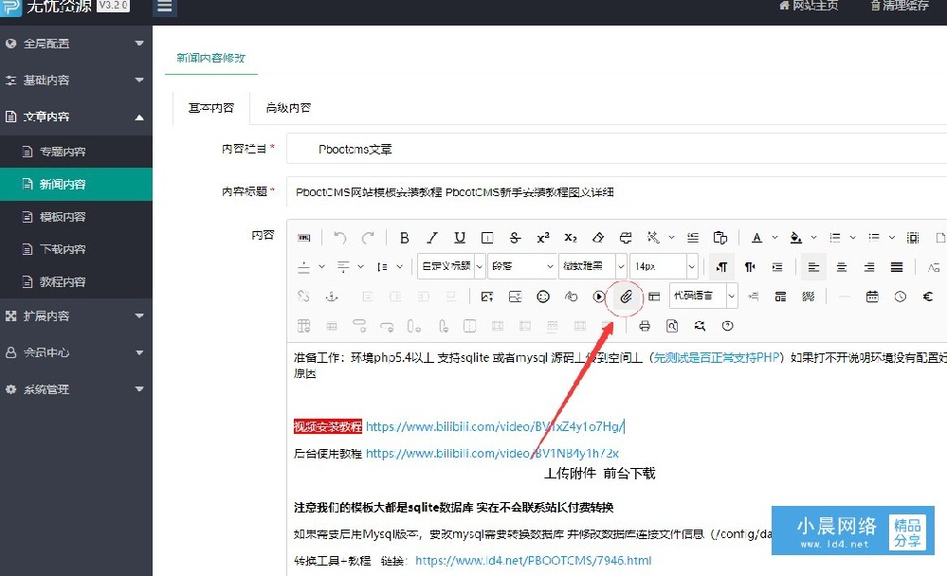
Task: Toggle left-to-right text direction
Action: tap(721, 267)
